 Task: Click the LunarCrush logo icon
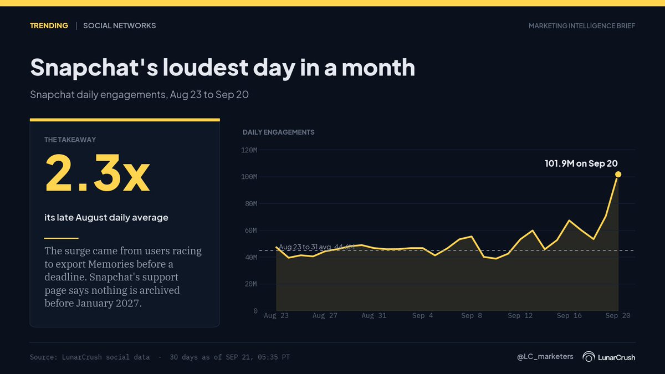click(x=589, y=357)
